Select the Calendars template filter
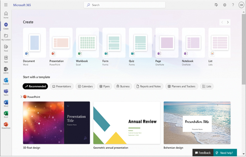 [85, 86]
